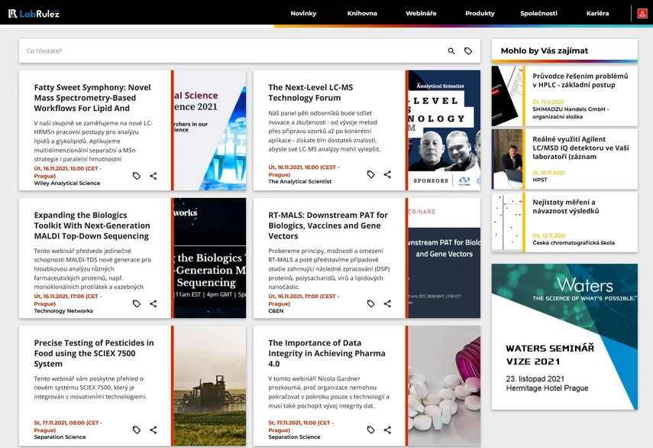
Task: Click date 'St, 17.11.2021, 08:00' on Pesticides card
Action: (x=67, y=426)
